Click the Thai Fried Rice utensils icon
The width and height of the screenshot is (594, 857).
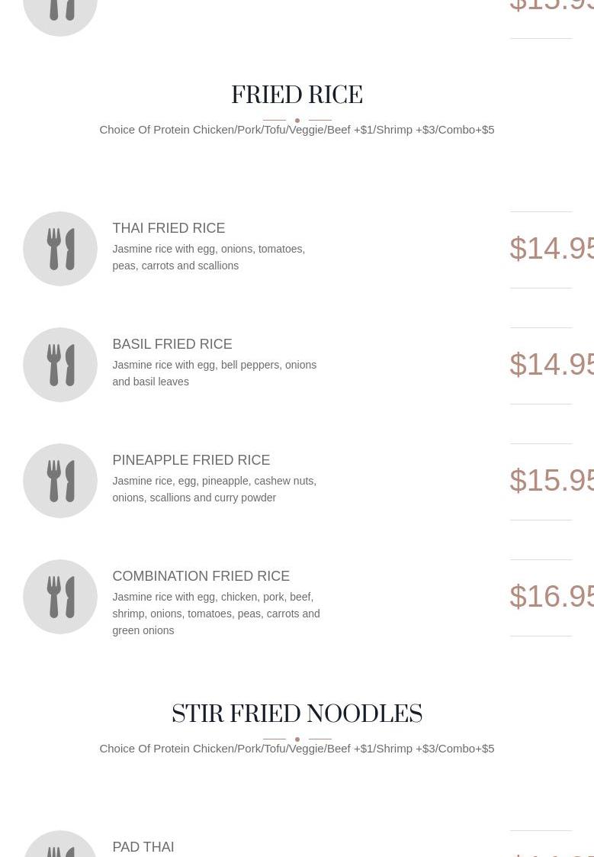[x=60, y=249]
